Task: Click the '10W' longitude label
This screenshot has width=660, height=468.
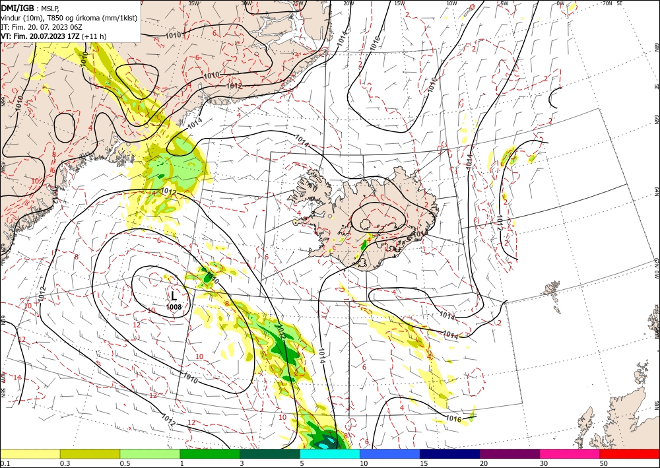Action: (451, 3)
